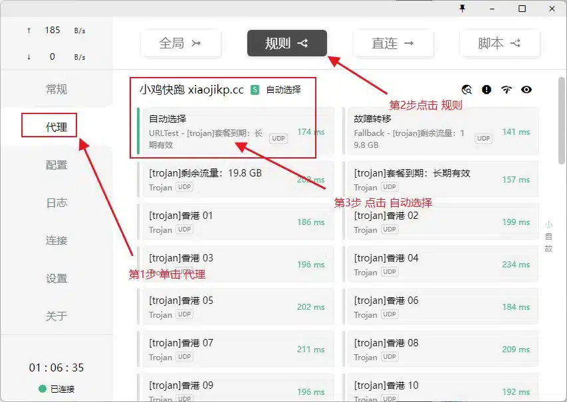
Task: Pick the [trojan]香港 08 node
Action: click(441, 349)
